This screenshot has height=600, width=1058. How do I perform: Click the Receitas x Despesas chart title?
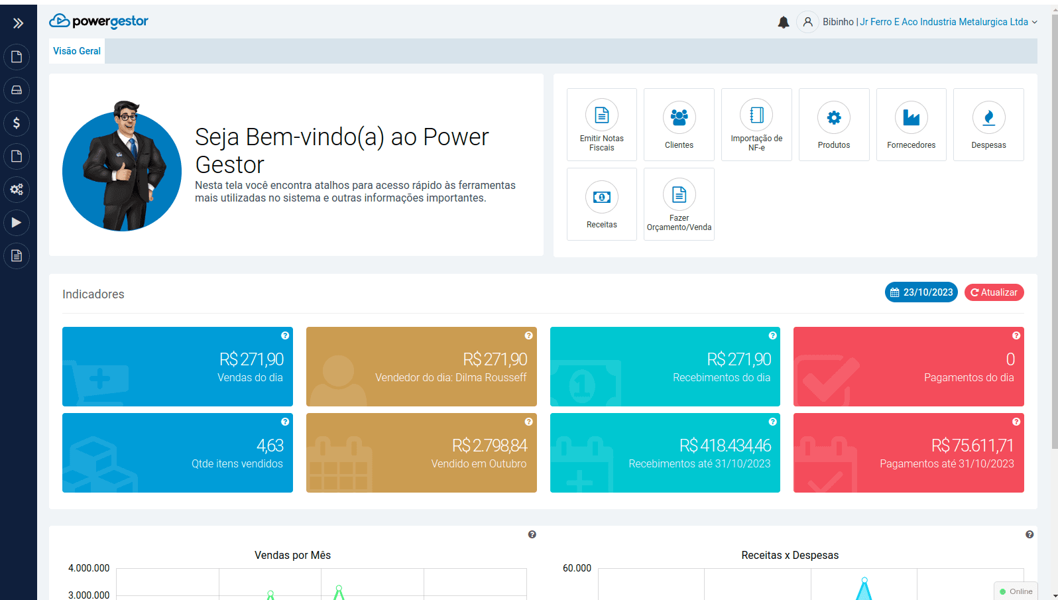790,556
